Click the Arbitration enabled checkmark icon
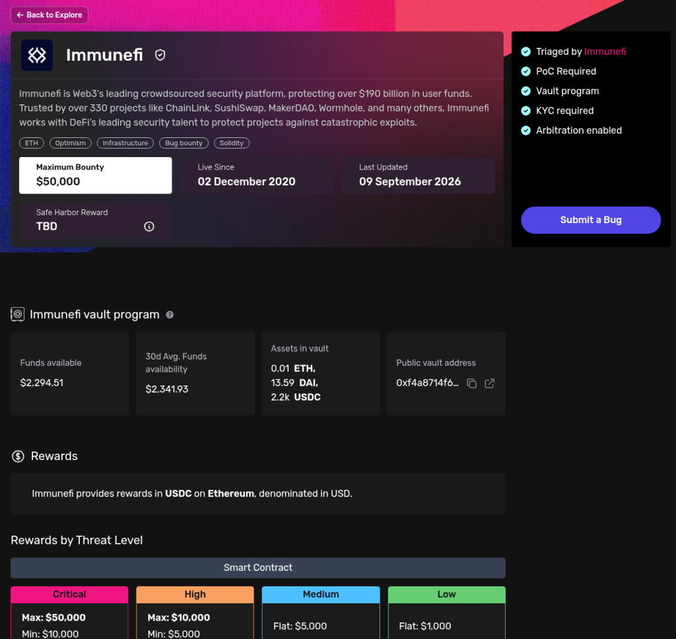Viewport: 676px width, 639px height. click(x=526, y=130)
